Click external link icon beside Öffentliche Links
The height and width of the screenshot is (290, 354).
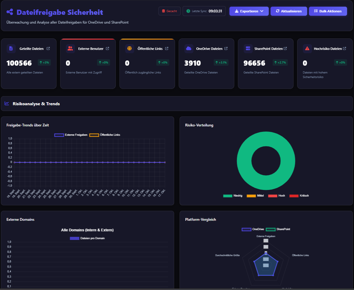(x=167, y=49)
